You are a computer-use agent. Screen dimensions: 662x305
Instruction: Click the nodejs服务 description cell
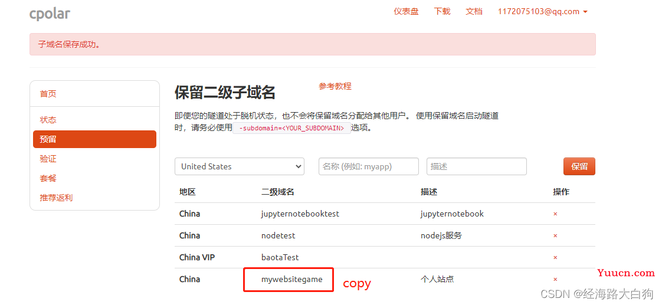[441, 235]
